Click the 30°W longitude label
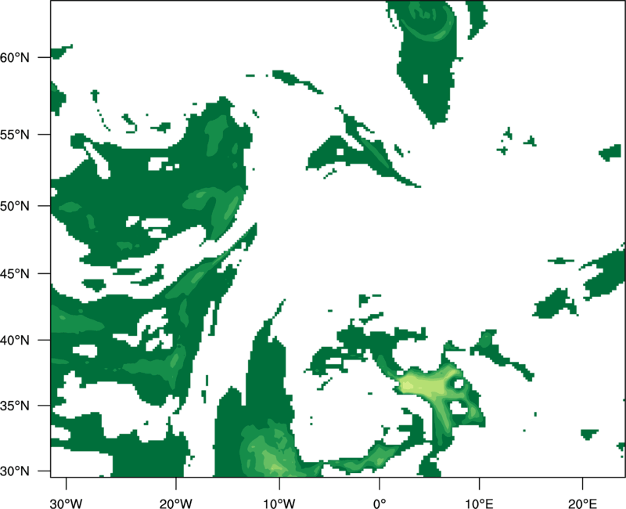 click(x=66, y=504)
